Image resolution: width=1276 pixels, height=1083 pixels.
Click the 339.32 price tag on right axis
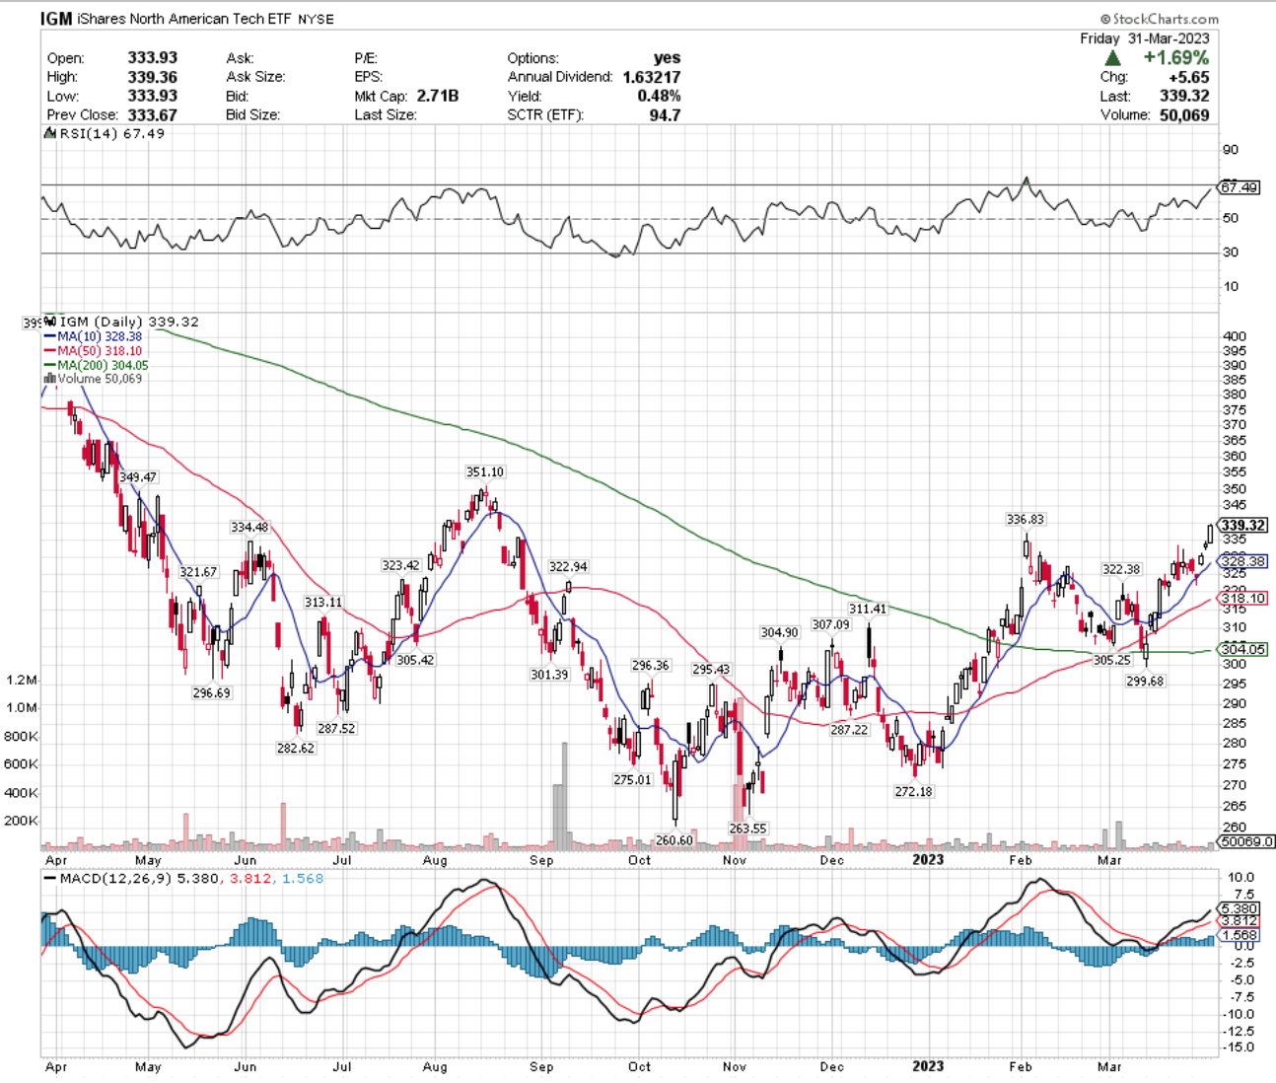pos(1243,526)
